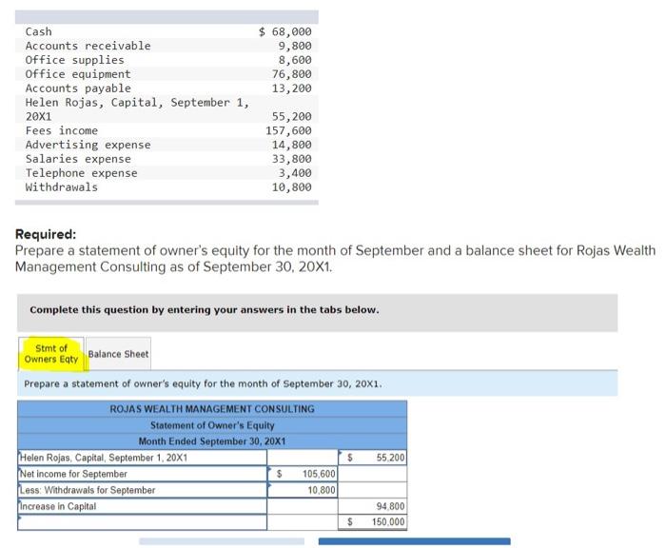Click the 13,200 accounts payable amount
Screen dimensions: 666x548
(x=292, y=88)
